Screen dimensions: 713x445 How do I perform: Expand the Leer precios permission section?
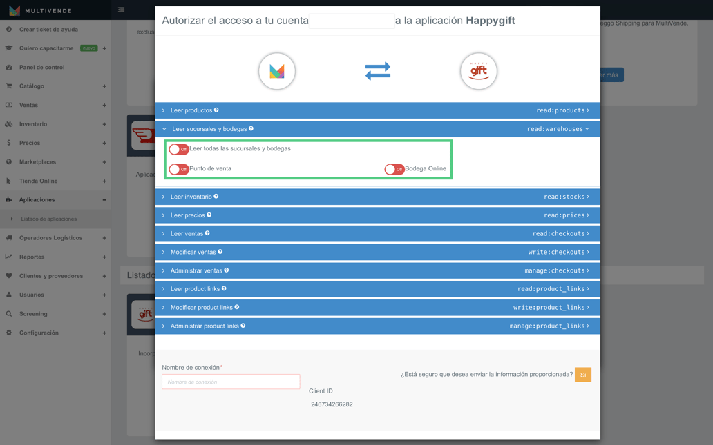coord(377,215)
